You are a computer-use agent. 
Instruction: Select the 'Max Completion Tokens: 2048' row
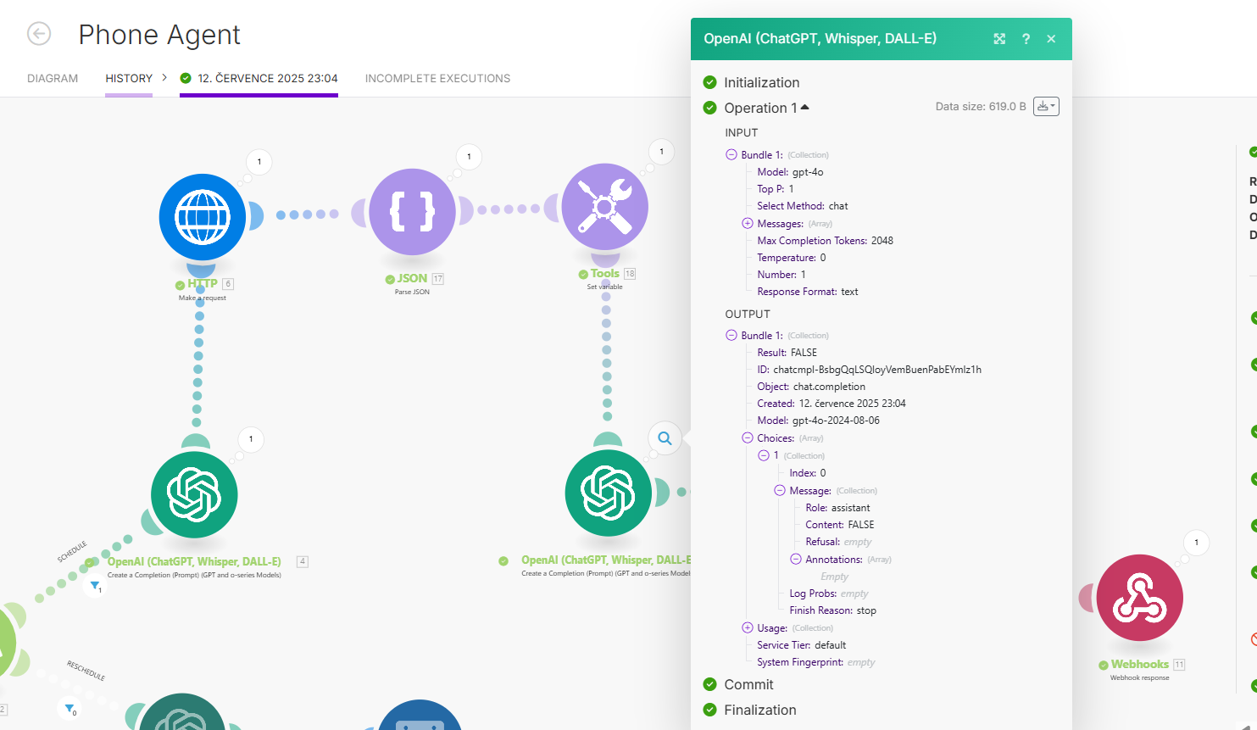tap(826, 241)
